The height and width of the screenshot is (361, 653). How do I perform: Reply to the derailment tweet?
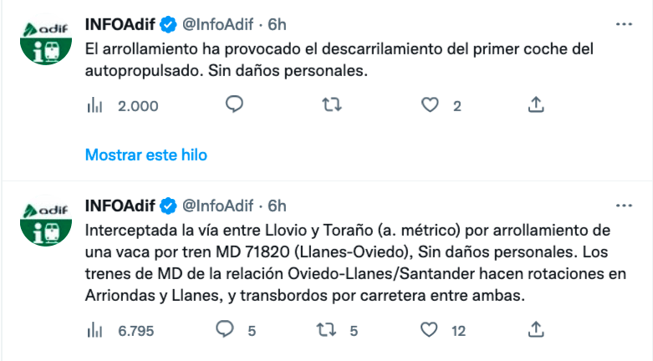(235, 104)
